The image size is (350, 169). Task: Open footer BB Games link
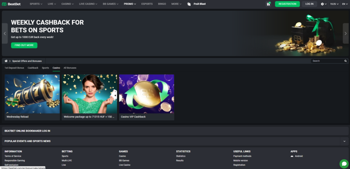[x=124, y=160]
